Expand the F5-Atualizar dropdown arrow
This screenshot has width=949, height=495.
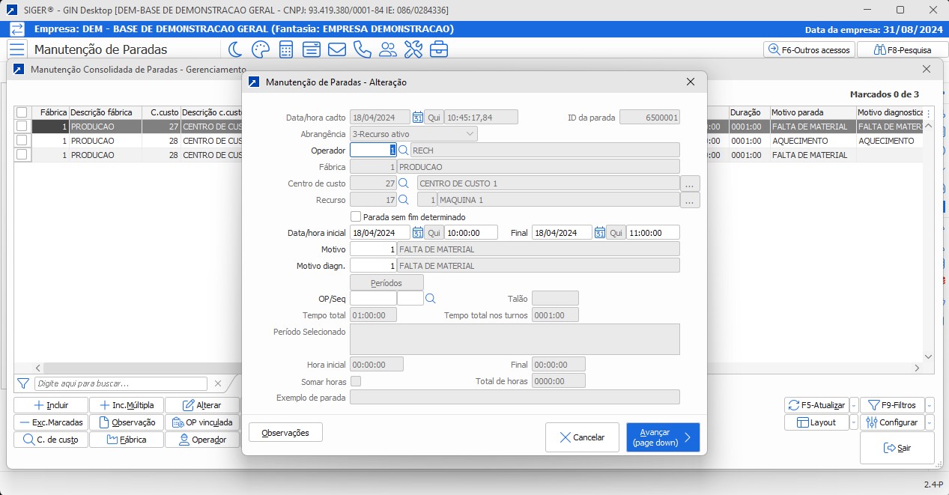853,405
